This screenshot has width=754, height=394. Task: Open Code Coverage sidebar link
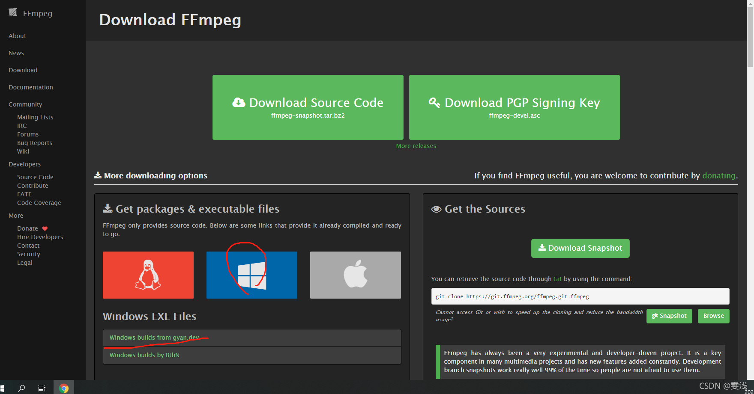39,203
